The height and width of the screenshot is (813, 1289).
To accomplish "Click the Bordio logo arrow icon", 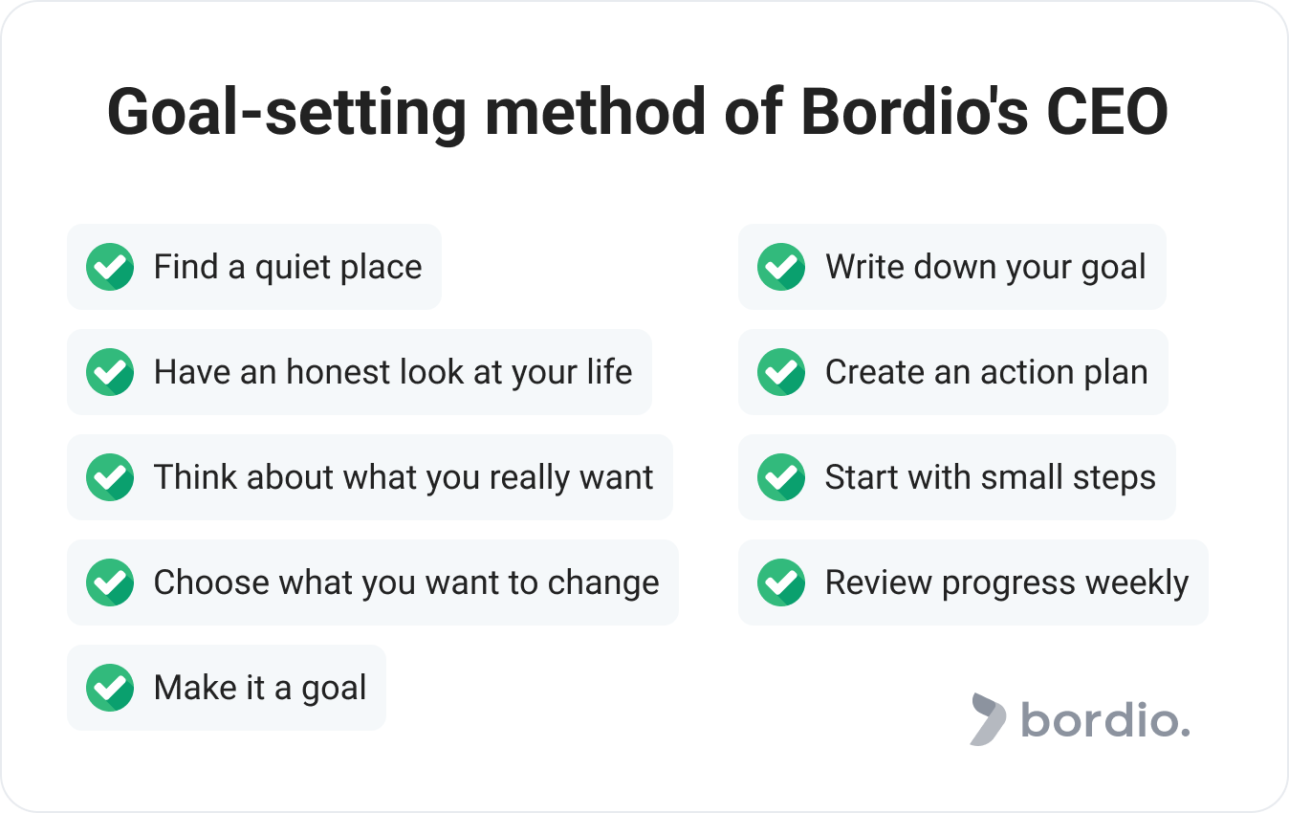I will [987, 719].
